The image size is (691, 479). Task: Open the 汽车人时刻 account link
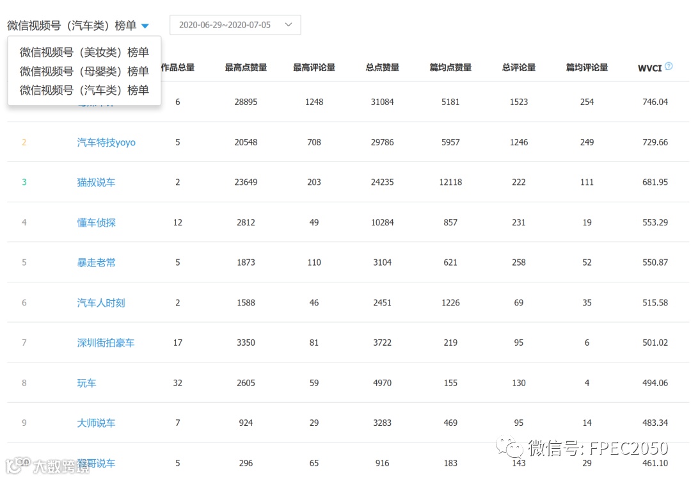(x=101, y=302)
